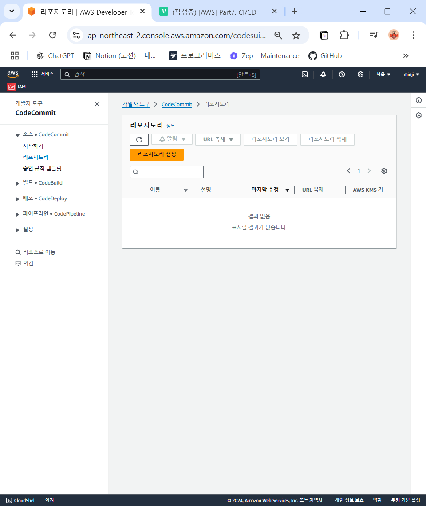The width and height of the screenshot is (426, 506).
Task: Open the 알림 notification dropdown
Action: click(x=172, y=139)
